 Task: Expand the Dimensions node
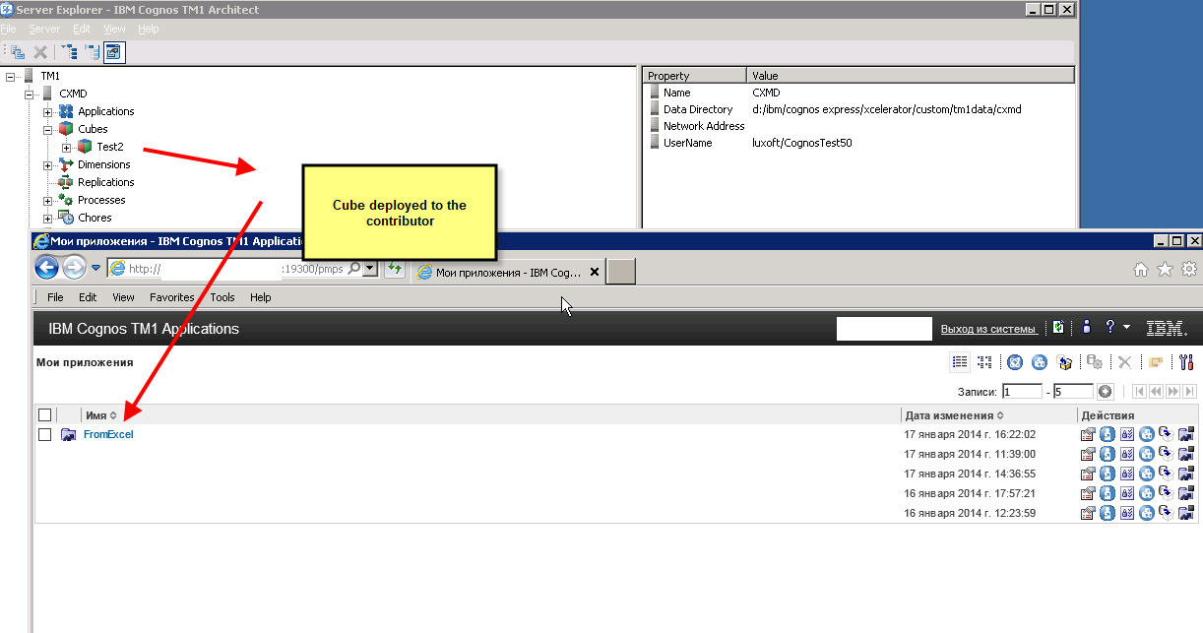[x=47, y=164]
